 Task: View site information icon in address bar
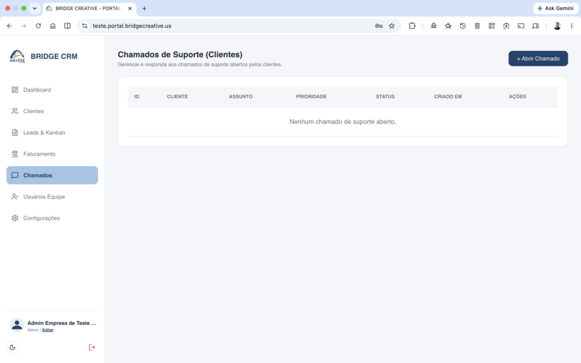pos(85,26)
